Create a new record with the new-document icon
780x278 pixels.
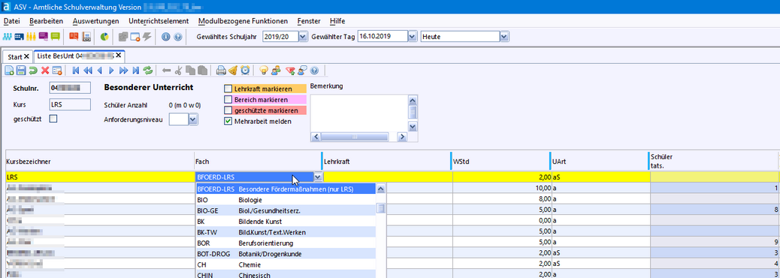tap(9, 71)
